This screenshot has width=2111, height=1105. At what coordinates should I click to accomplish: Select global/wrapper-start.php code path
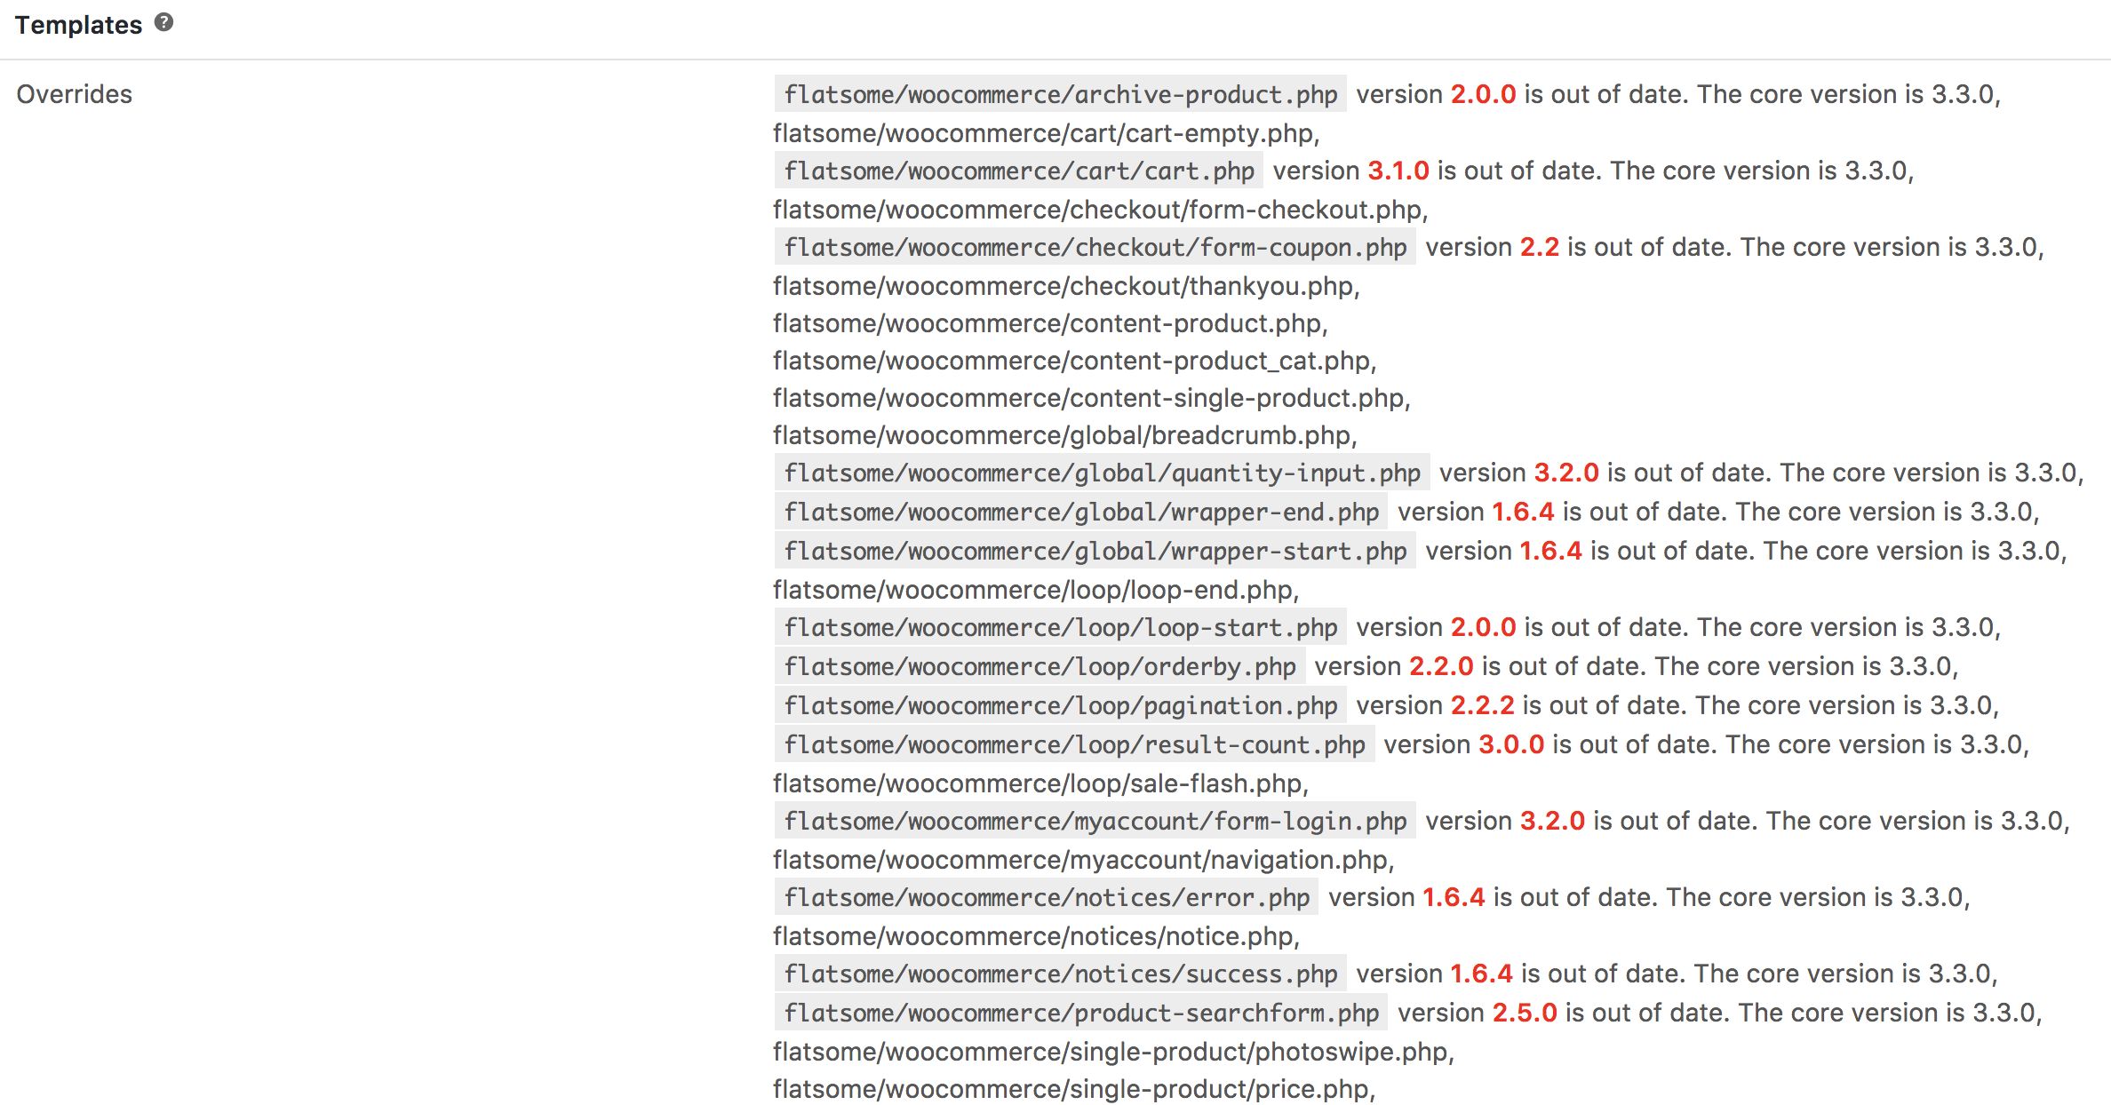[x=1095, y=551]
